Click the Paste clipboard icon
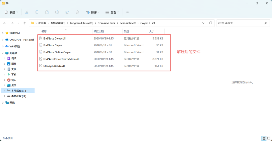 pos(47,12)
